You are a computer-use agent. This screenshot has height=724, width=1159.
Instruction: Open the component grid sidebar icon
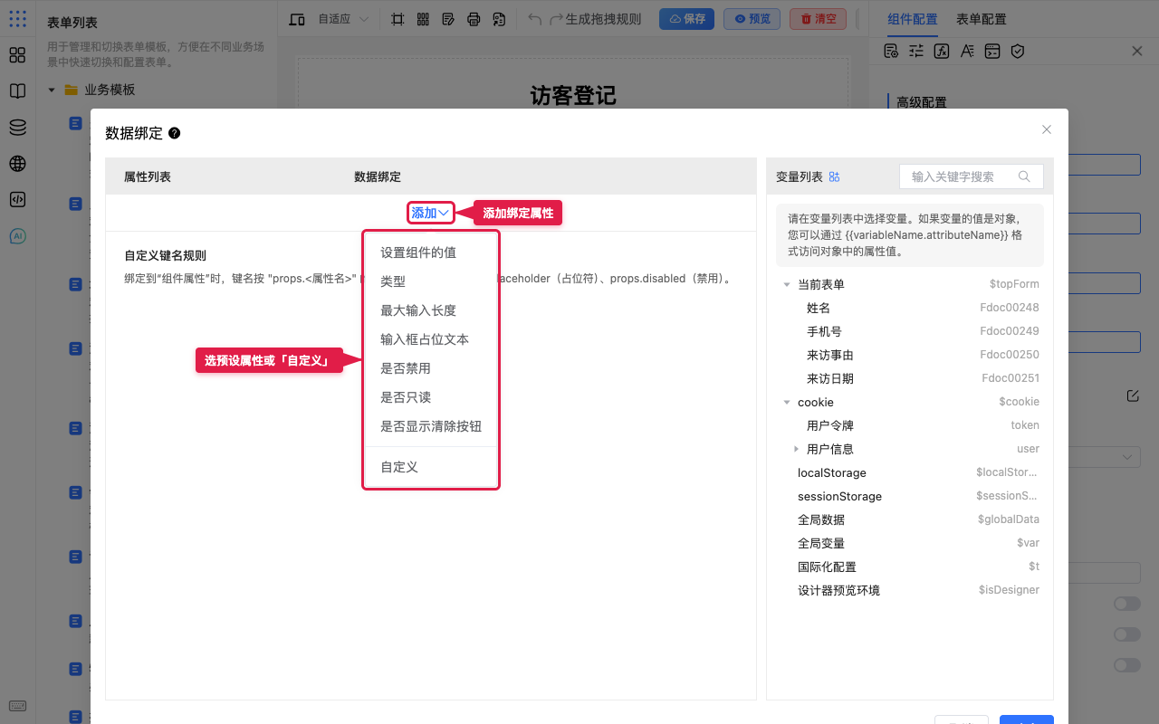click(x=17, y=55)
